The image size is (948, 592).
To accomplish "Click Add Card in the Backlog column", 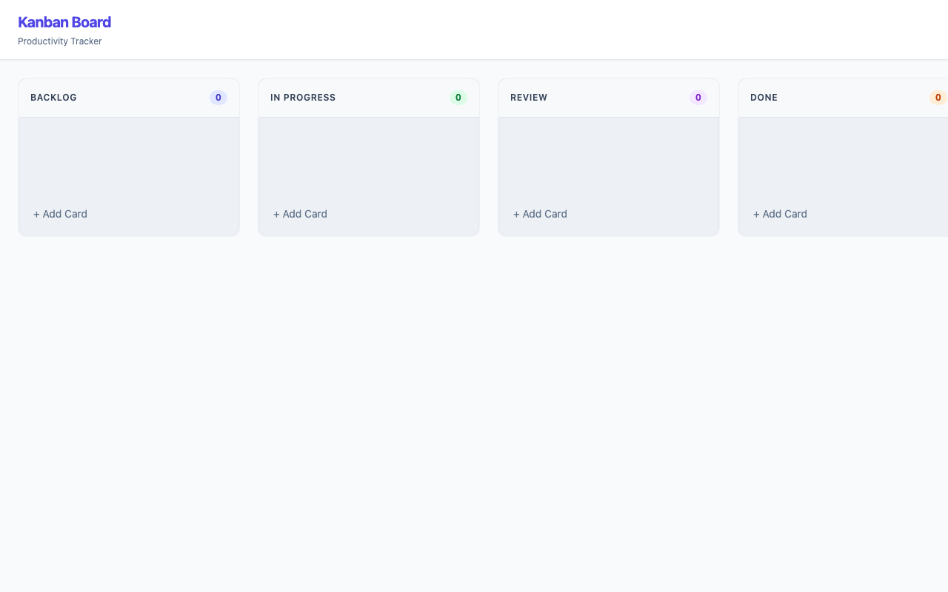I will click(x=60, y=214).
